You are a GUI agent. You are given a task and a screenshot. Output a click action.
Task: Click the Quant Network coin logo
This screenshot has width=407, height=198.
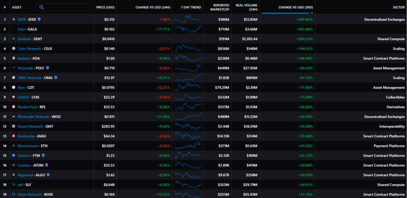click(14, 126)
